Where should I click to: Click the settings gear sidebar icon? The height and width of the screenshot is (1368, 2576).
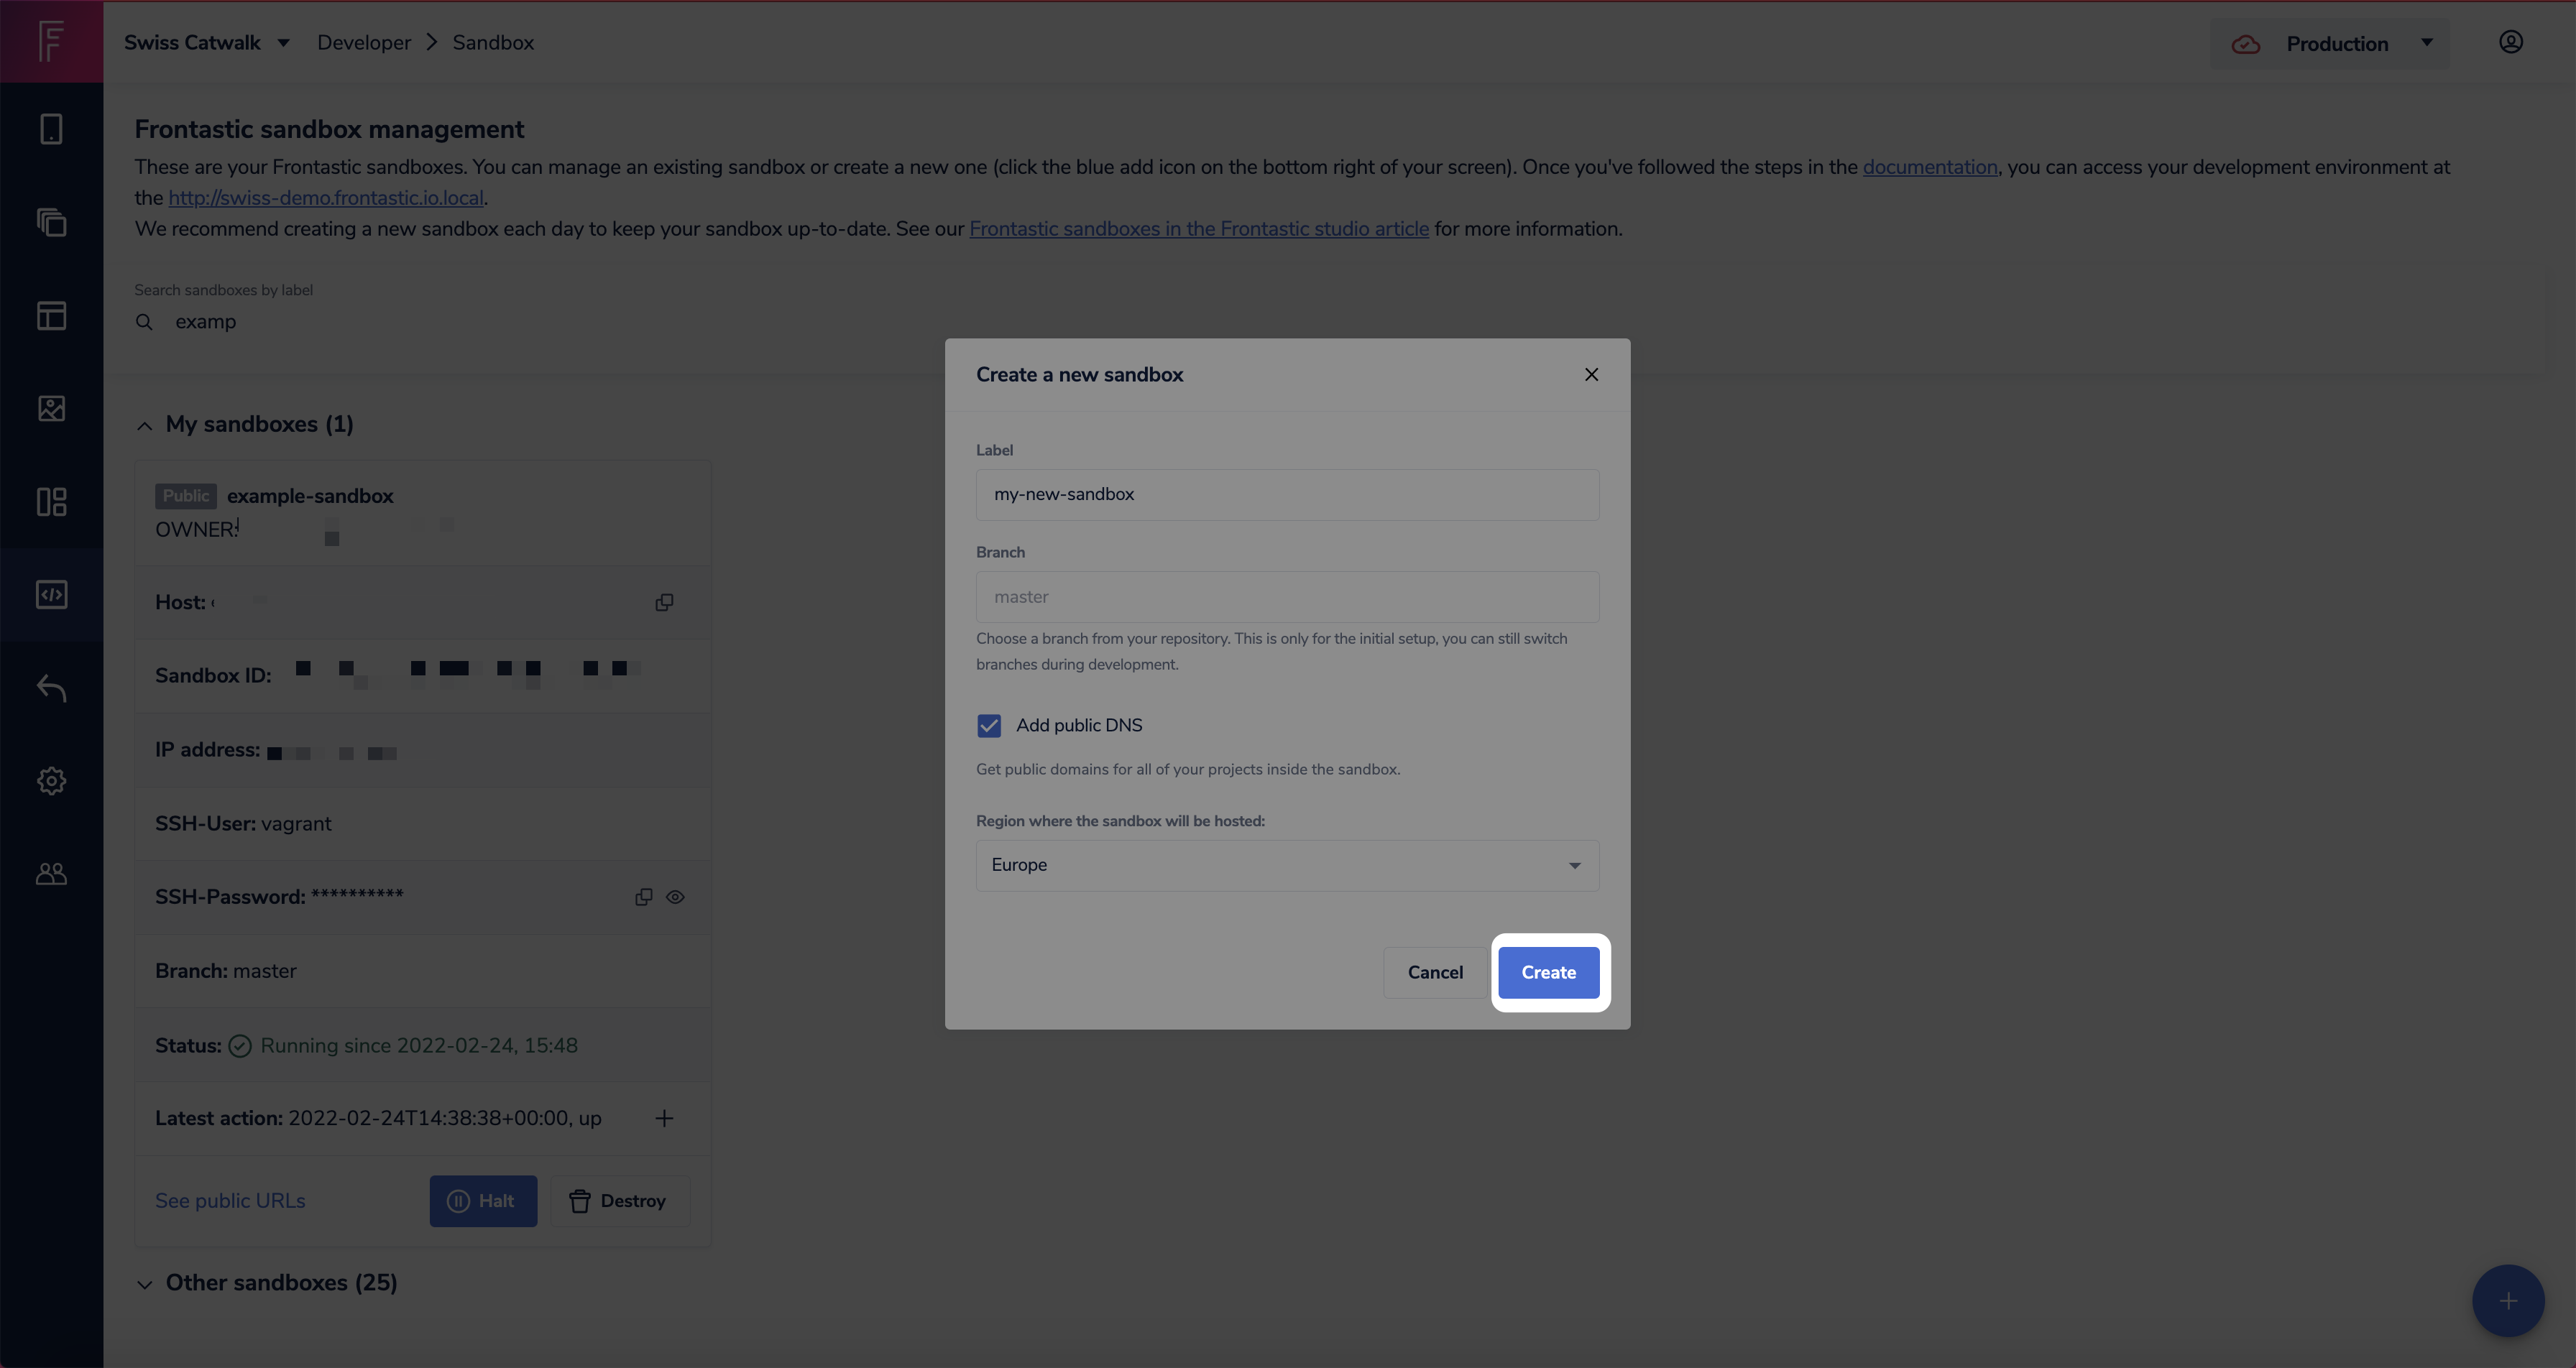(x=51, y=781)
